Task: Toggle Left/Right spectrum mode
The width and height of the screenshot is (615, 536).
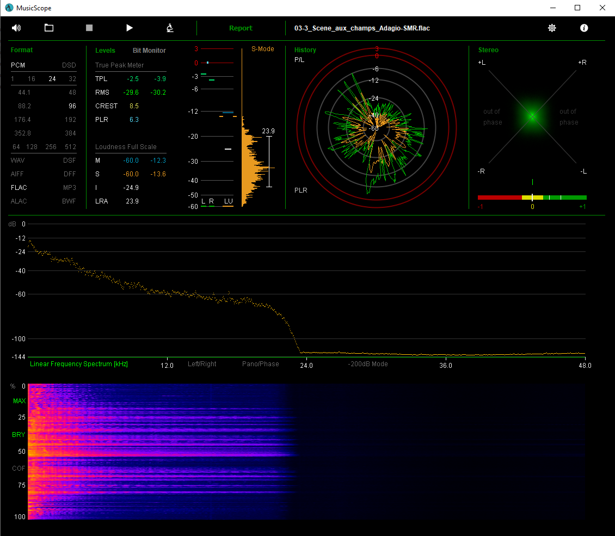Action: [x=202, y=364]
